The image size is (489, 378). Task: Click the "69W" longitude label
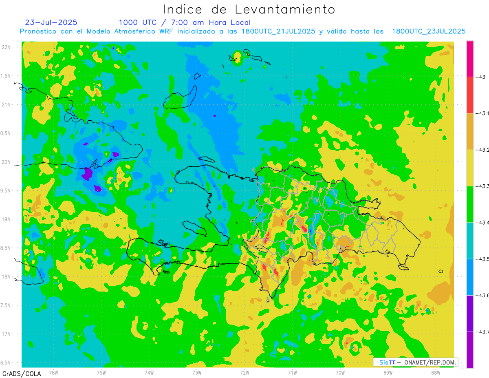point(388,372)
